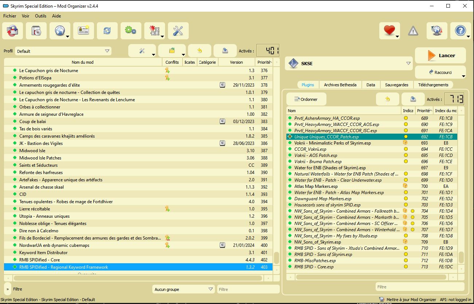The height and width of the screenshot is (304, 474).
Task: Click the red heart endorse icon
Action: (x=389, y=31)
